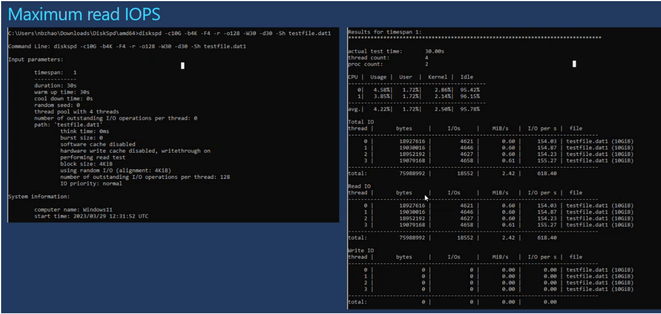Click the 'Usage' column header in CPU table

pos(378,77)
